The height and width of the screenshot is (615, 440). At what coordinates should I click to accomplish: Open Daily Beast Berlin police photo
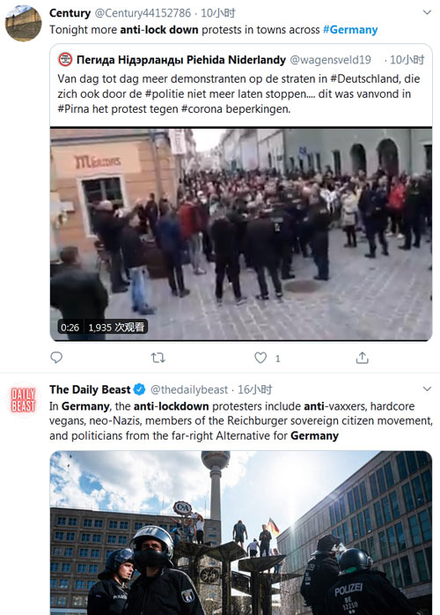(x=241, y=533)
